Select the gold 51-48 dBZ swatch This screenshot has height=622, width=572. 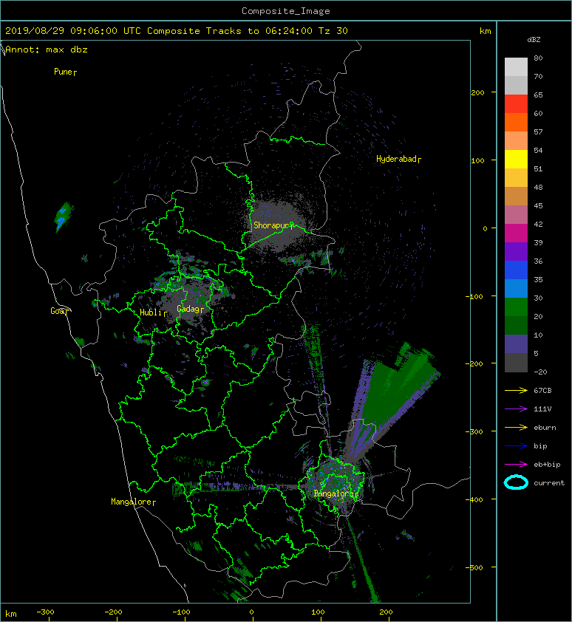coord(516,178)
